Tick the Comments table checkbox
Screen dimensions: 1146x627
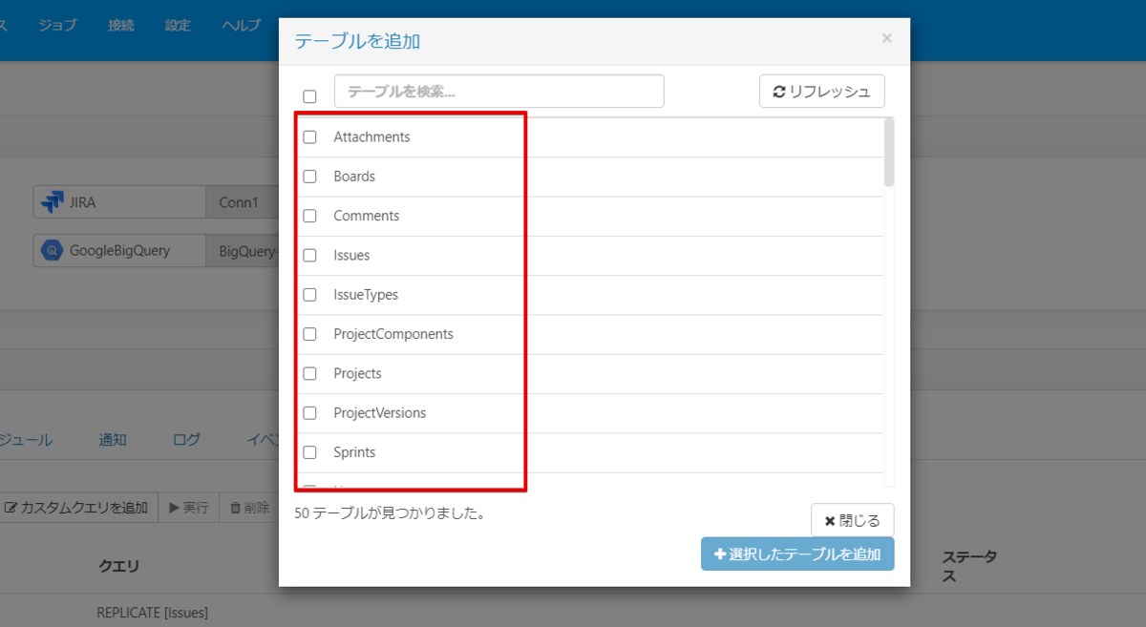(309, 216)
